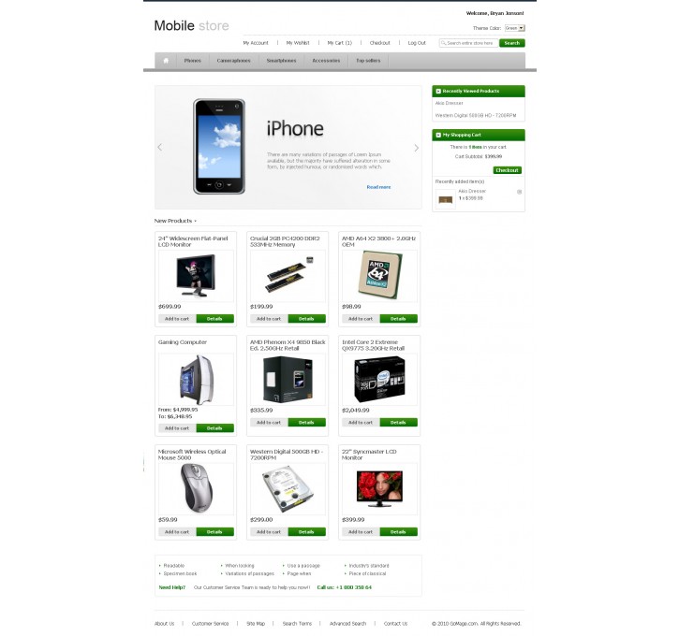Open the Akio Dresser cart thumbnail
The width and height of the screenshot is (679, 636).
pos(445,199)
